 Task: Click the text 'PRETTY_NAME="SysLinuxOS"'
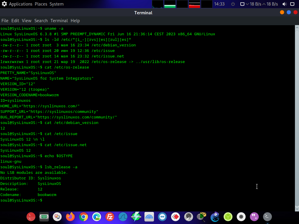[28, 73]
